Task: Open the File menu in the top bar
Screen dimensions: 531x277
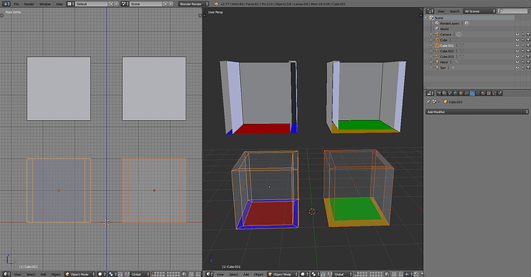Action: 16,4
